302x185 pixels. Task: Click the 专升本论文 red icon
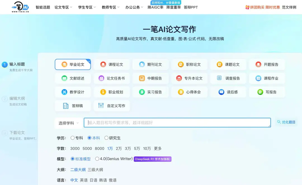click(x=179, y=78)
